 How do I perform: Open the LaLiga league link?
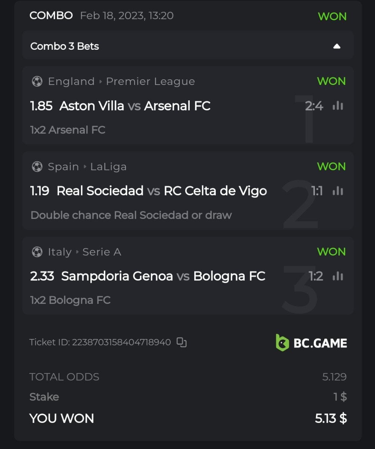click(x=108, y=167)
